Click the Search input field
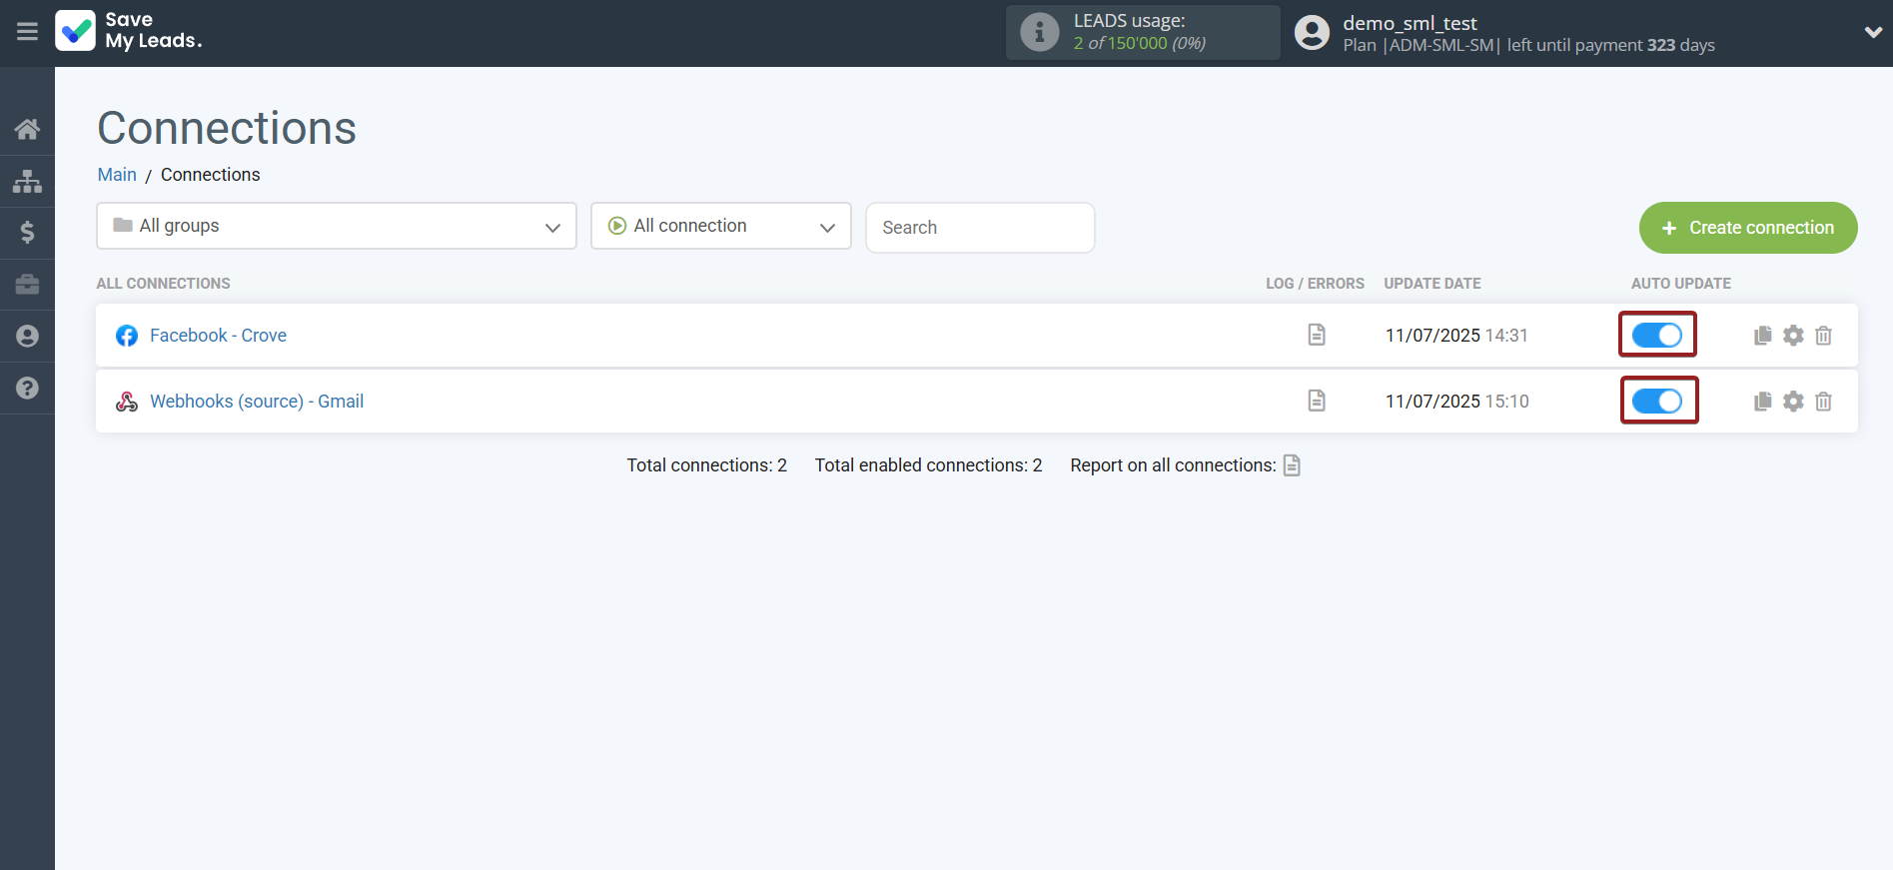Screen dimensions: 1893x870 tap(979, 228)
